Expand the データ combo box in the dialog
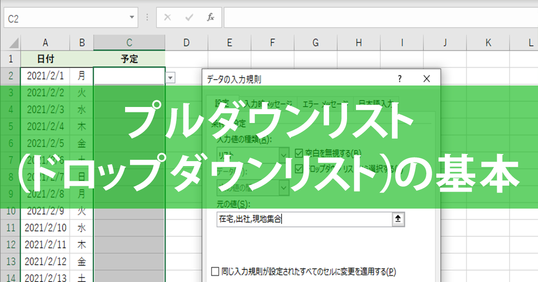 pos(284,188)
